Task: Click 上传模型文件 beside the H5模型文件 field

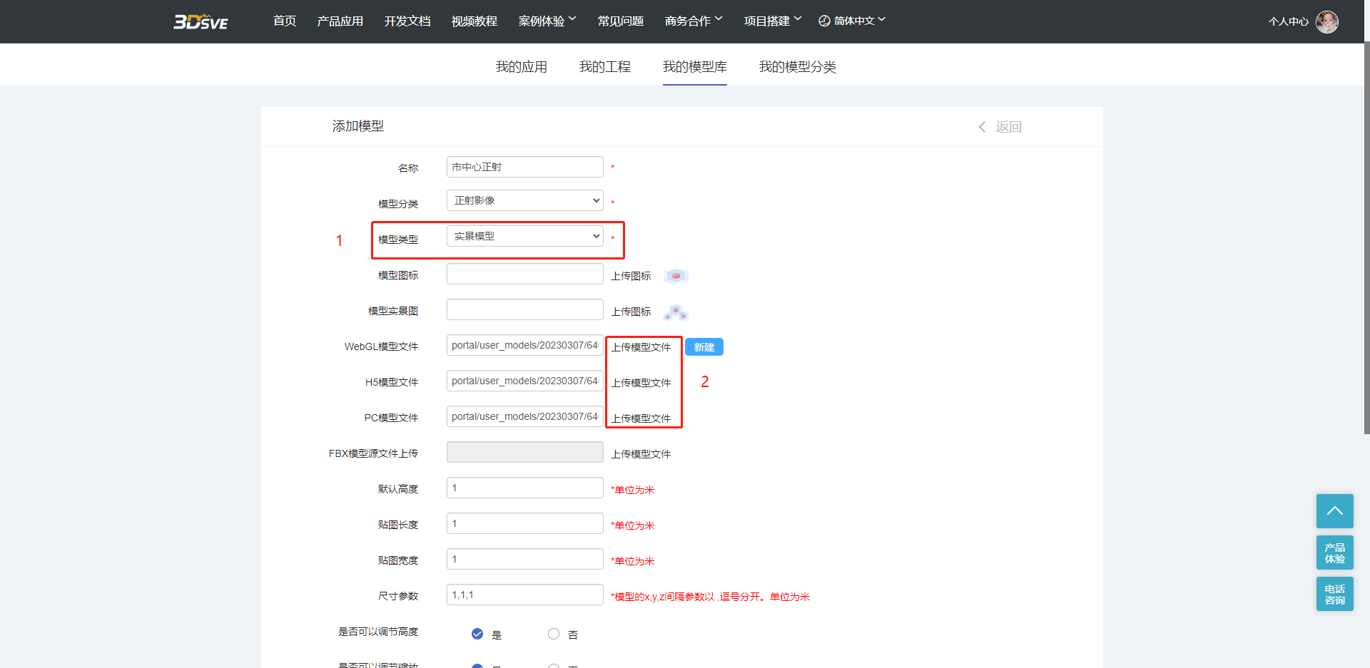Action: click(641, 383)
